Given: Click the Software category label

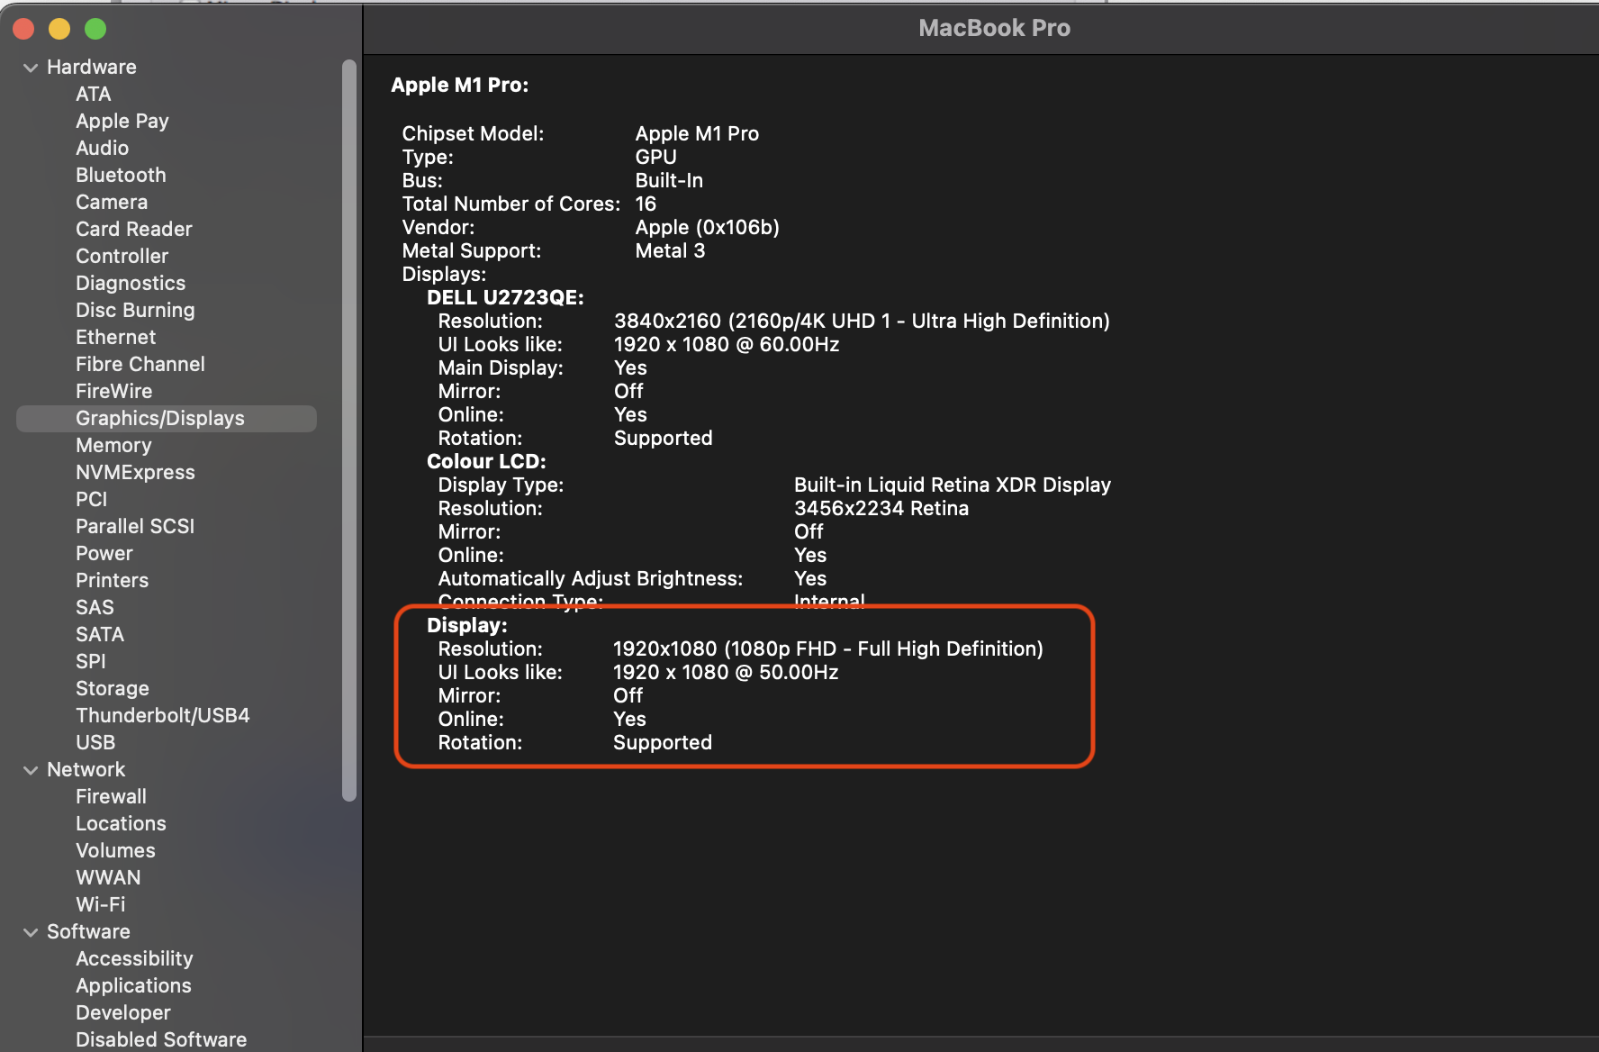Looking at the screenshot, I should [88, 932].
